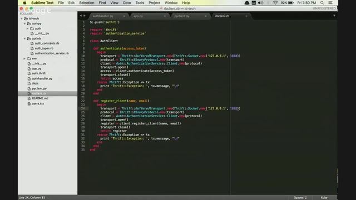The height and width of the screenshot is (200, 356).
Task: Open the Apple menu
Action: click(24, 3)
